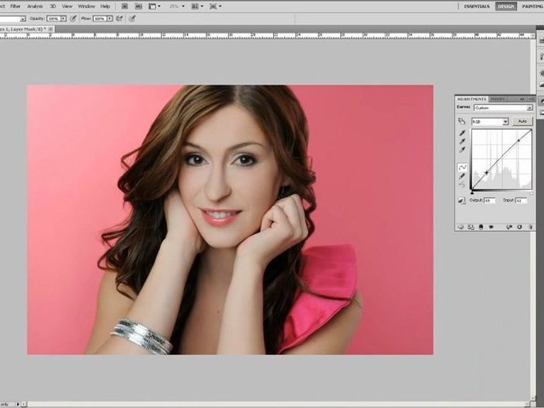544x408 pixels.
Task: Open the blend mode dropdown in options bar
Action: click(x=13, y=19)
